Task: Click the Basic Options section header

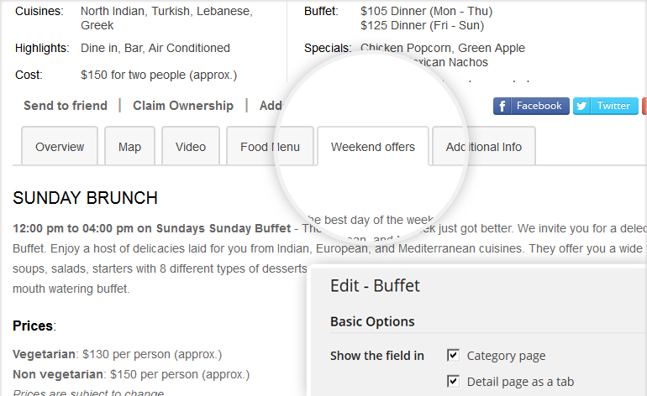Action: pos(372,321)
